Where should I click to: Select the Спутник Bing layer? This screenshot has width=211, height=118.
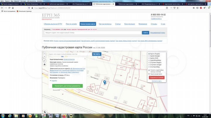149,67
